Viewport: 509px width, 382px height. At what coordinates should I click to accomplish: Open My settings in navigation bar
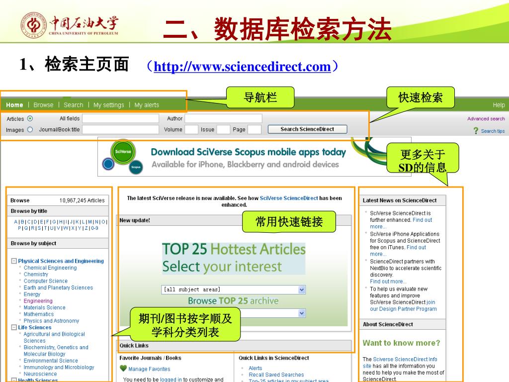(x=109, y=105)
